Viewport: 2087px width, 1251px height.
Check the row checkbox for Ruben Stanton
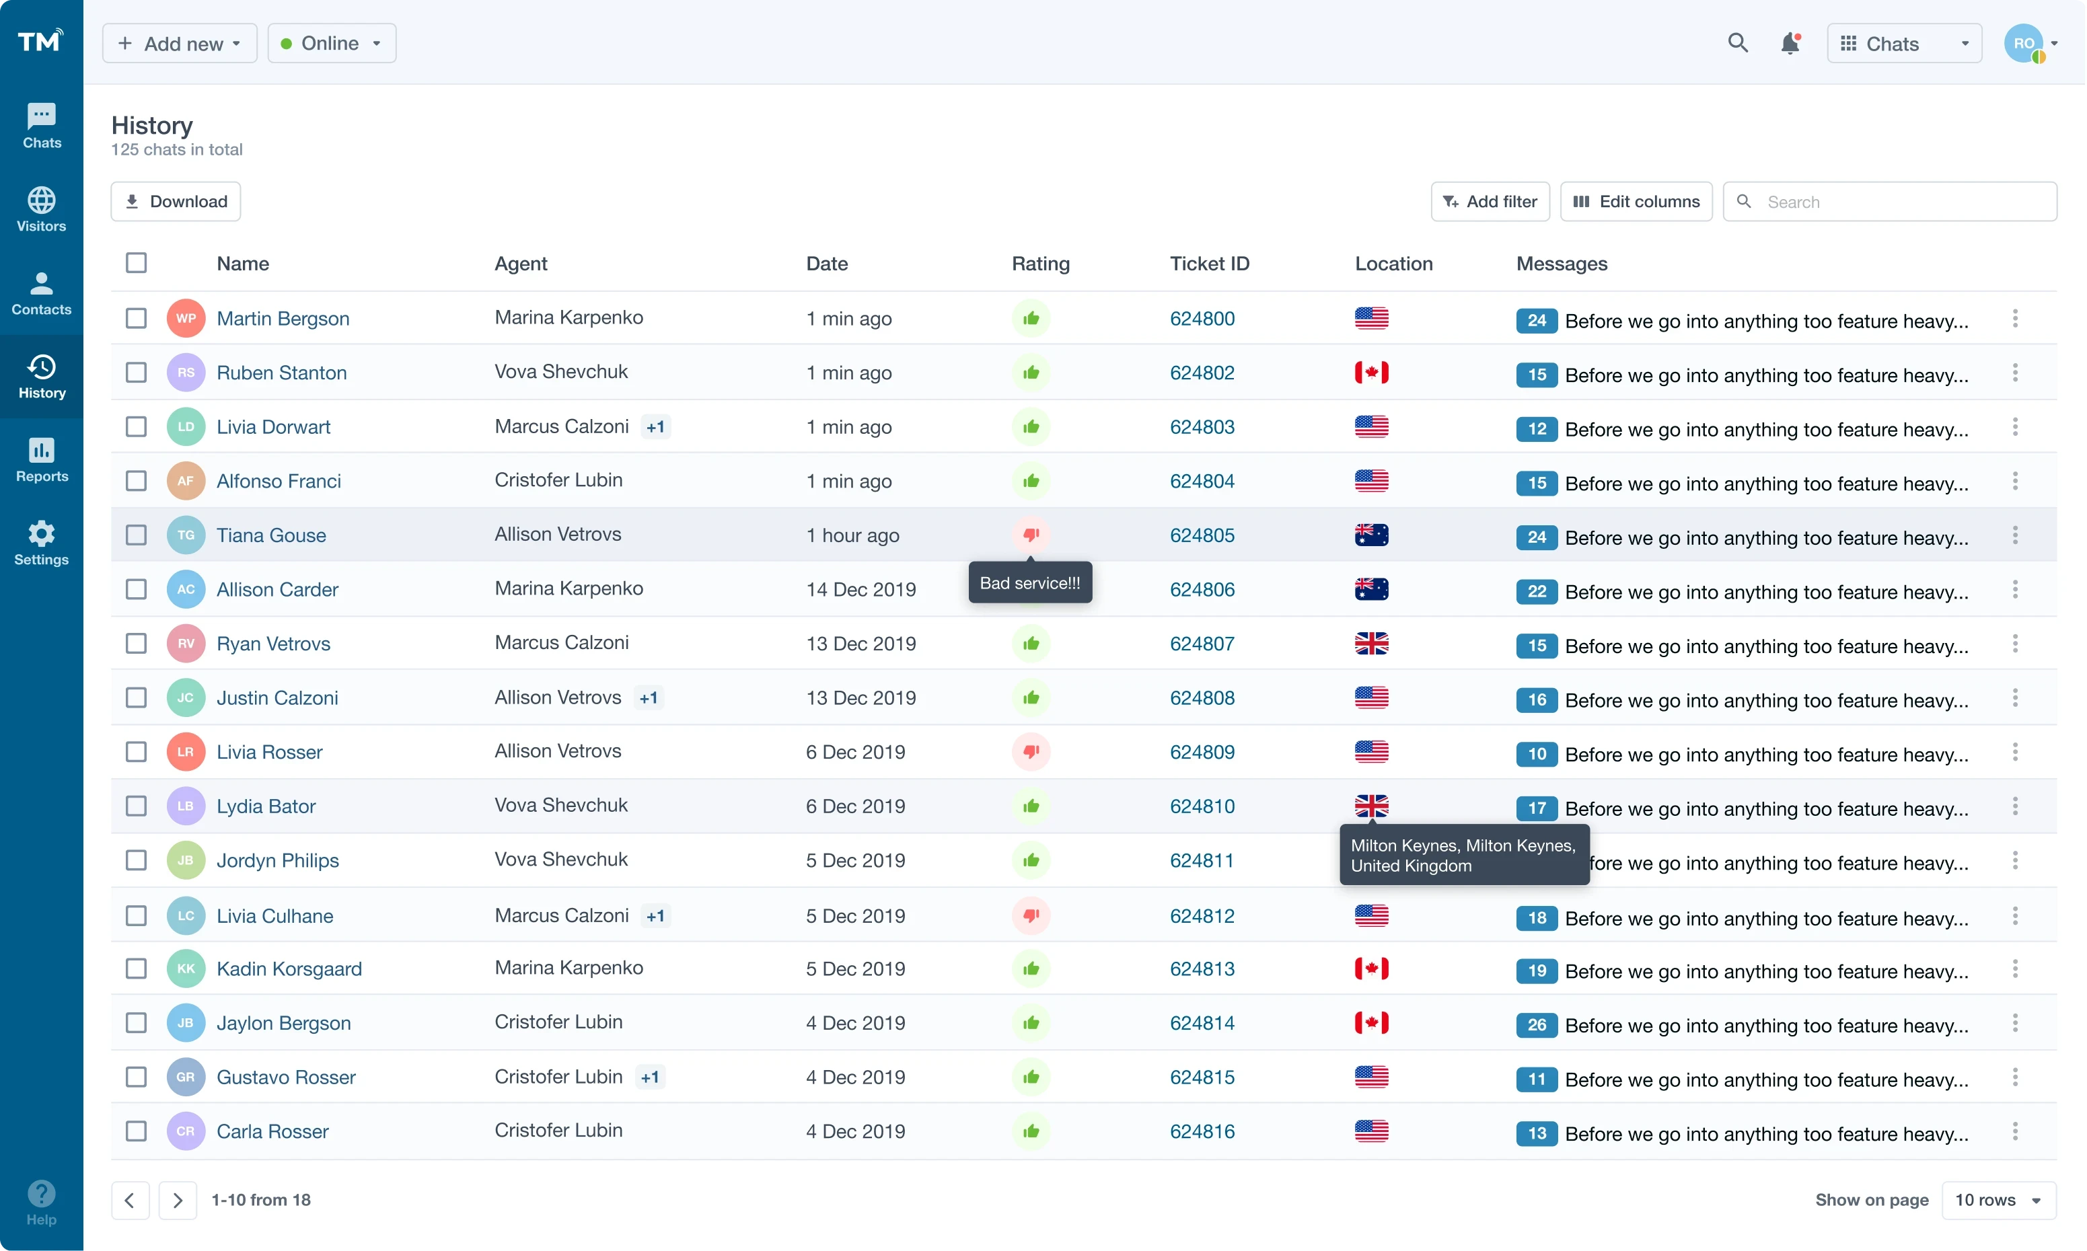(x=137, y=372)
